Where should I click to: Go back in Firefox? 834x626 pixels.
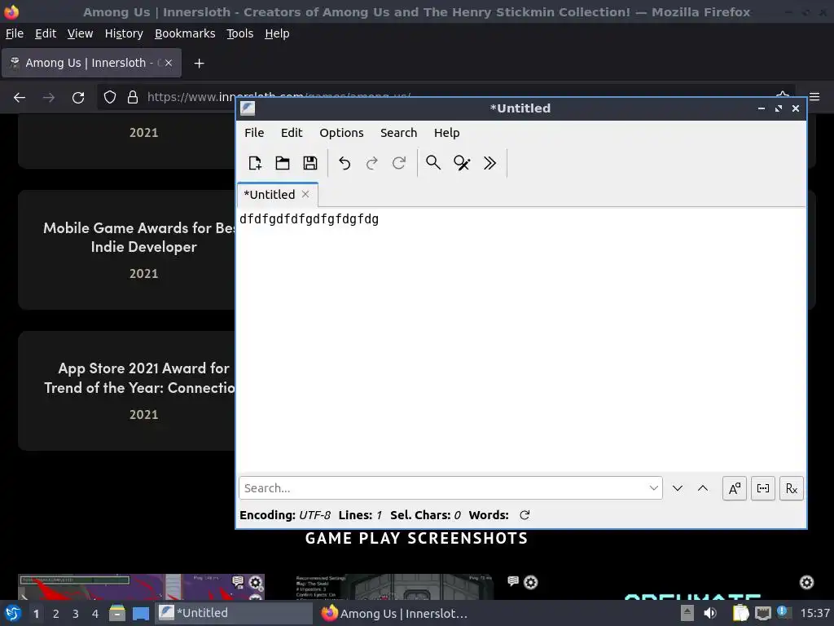pyautogui.click(x=20, y=98)
